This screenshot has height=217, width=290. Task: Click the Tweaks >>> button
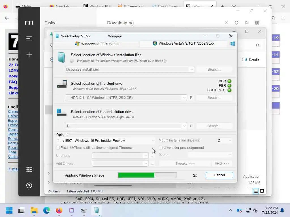click(x=185, y=164)
